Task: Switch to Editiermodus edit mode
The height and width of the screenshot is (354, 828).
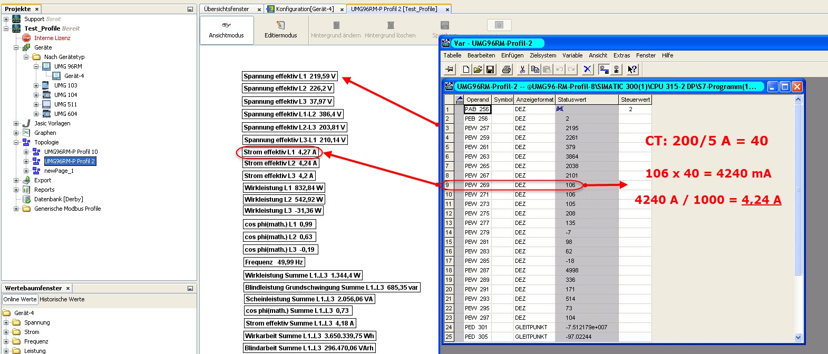Action: pos(280,29)
